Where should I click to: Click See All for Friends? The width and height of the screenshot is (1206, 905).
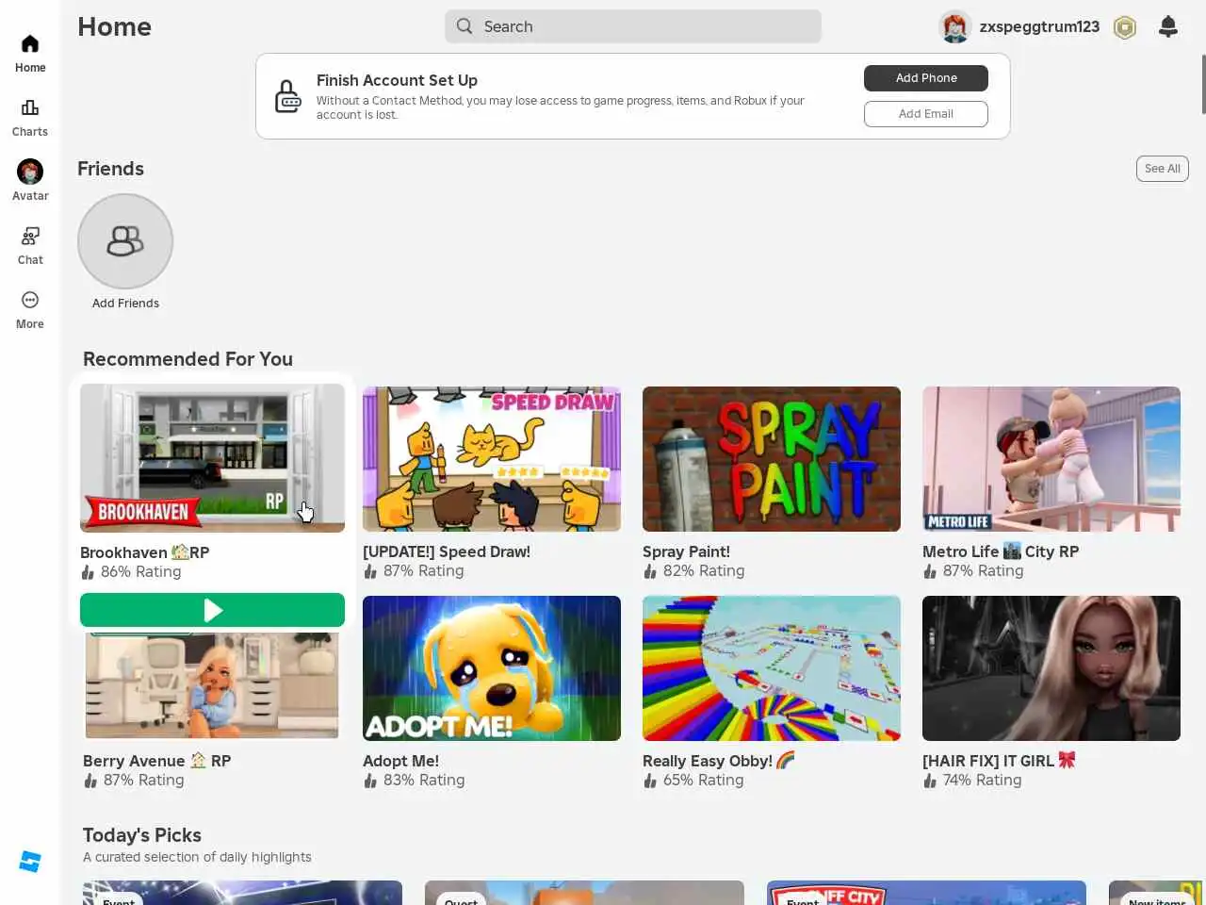point(1163,169)
